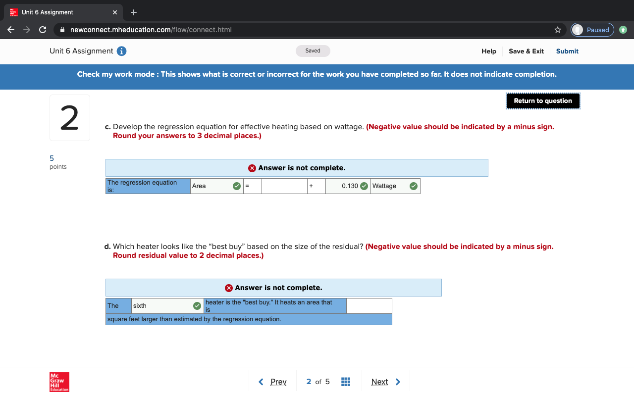Click the Saved status pill
This screenshot has height=396, width=634.
click(313, 51)
